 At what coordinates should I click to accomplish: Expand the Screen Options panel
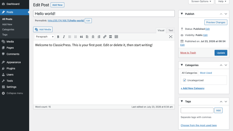pos(201,1)
